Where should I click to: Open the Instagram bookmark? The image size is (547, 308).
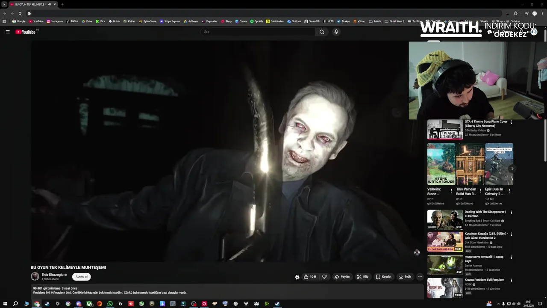click(55, 21)
